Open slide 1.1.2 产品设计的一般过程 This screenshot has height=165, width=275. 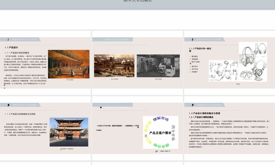click(230, 63)
